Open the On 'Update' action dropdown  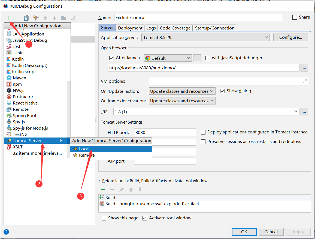click(x=182, y=91)
